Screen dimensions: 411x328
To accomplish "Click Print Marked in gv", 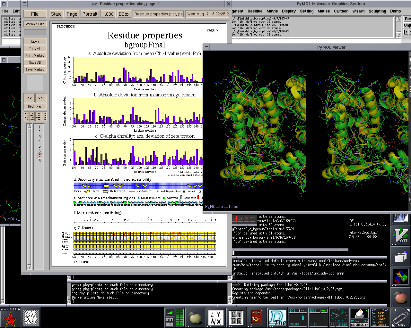I will coord(35,55).
